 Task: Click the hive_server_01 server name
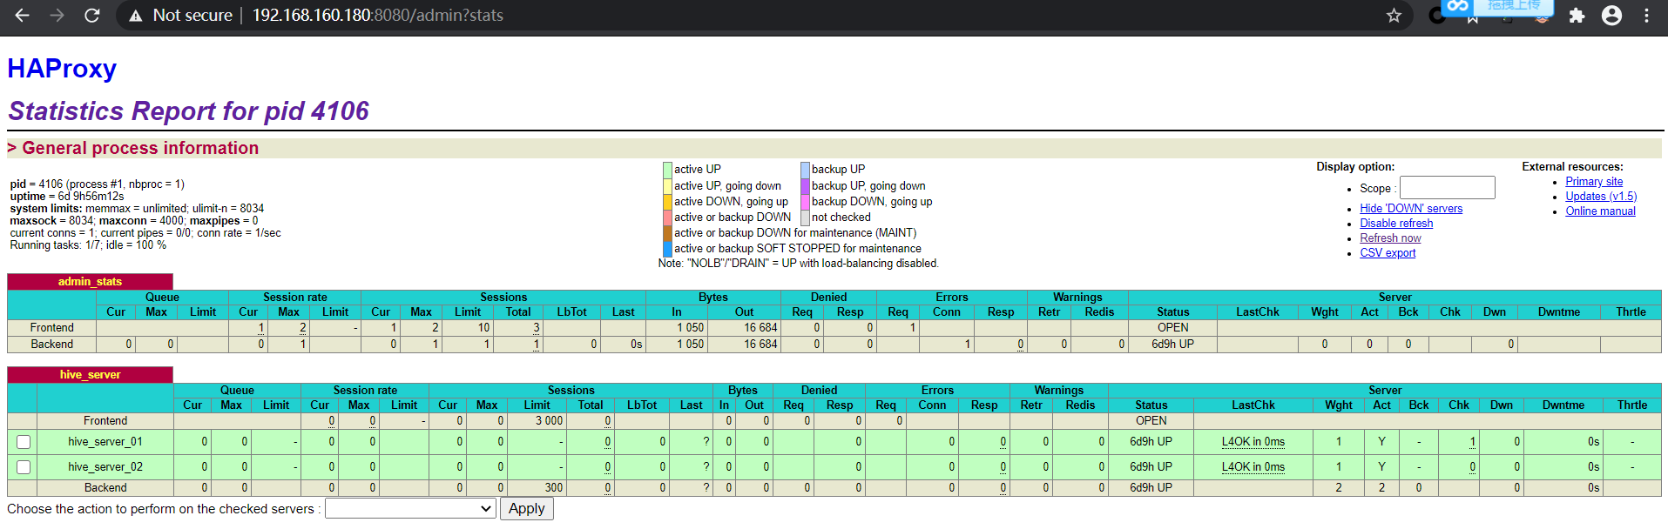tap(105, 442)
